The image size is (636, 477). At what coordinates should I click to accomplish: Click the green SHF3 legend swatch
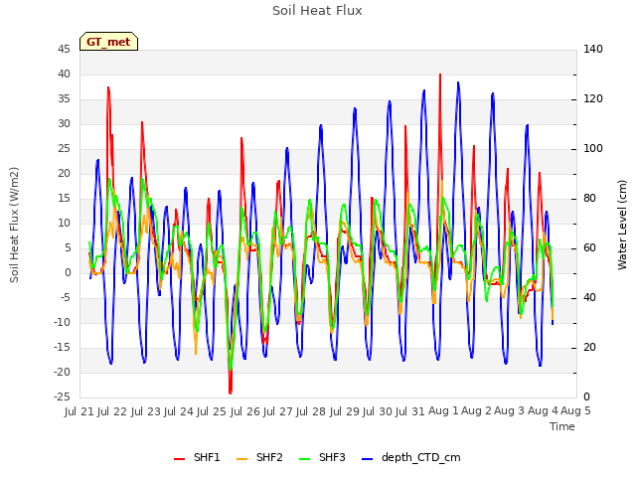click(304, 459)
